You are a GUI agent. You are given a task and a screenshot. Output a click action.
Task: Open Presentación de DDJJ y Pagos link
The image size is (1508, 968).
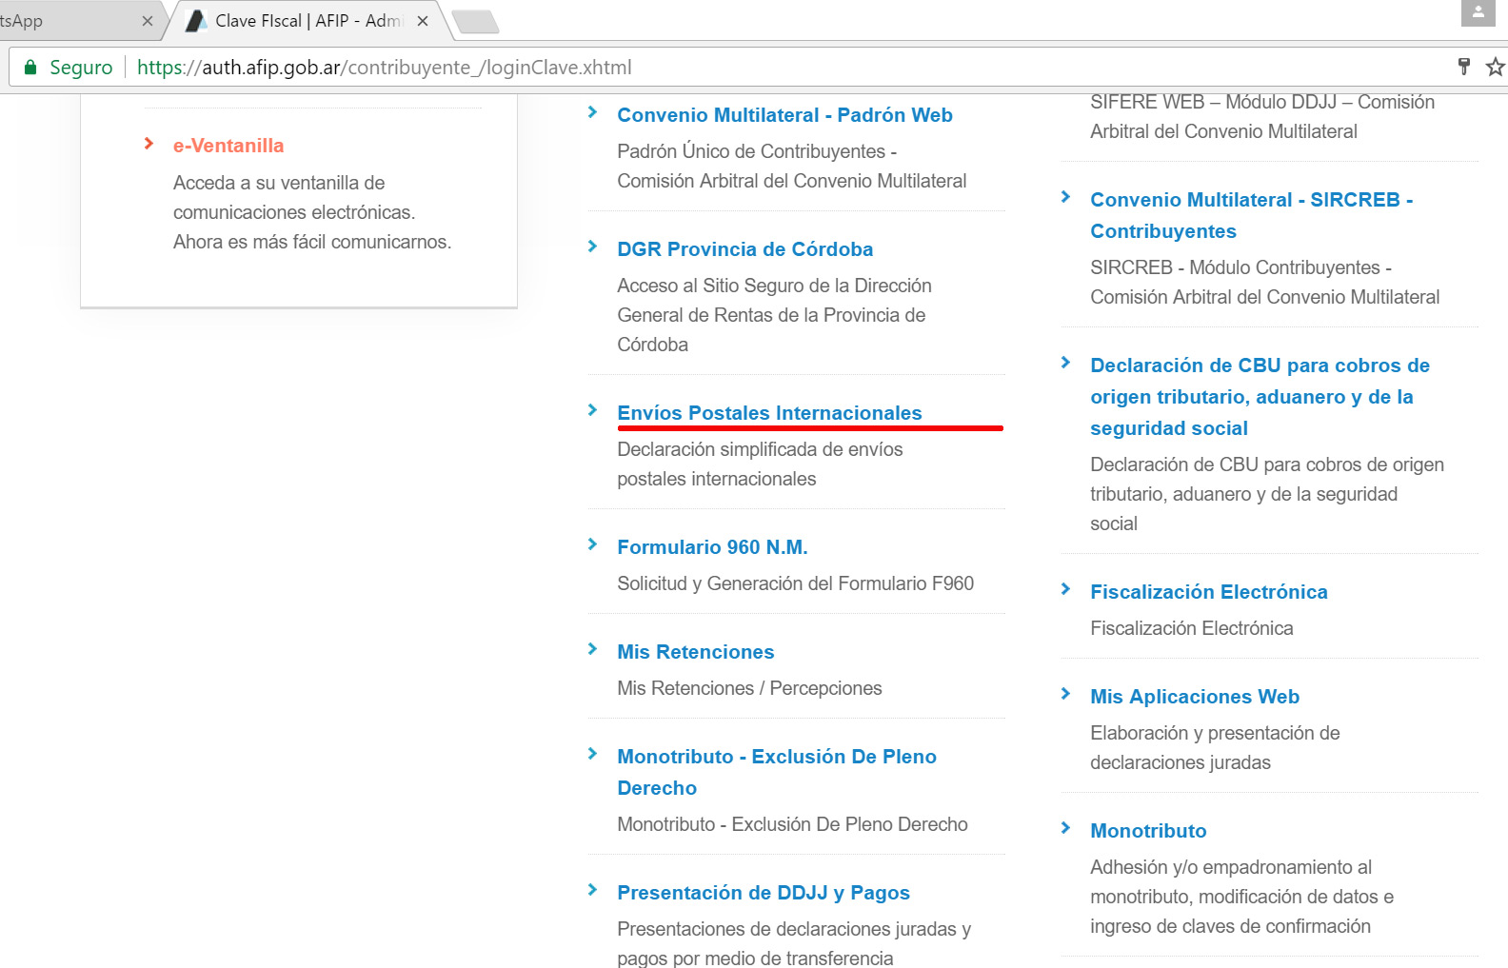tap(764, 893)
